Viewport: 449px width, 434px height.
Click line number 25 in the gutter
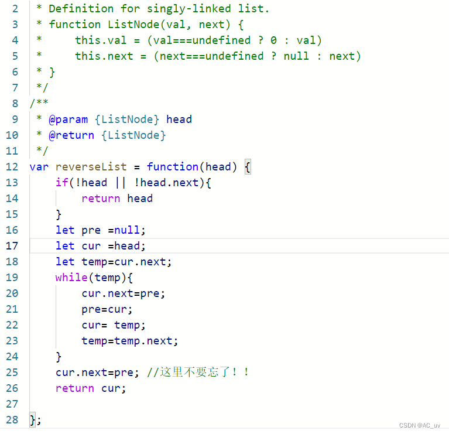point(12,373)
